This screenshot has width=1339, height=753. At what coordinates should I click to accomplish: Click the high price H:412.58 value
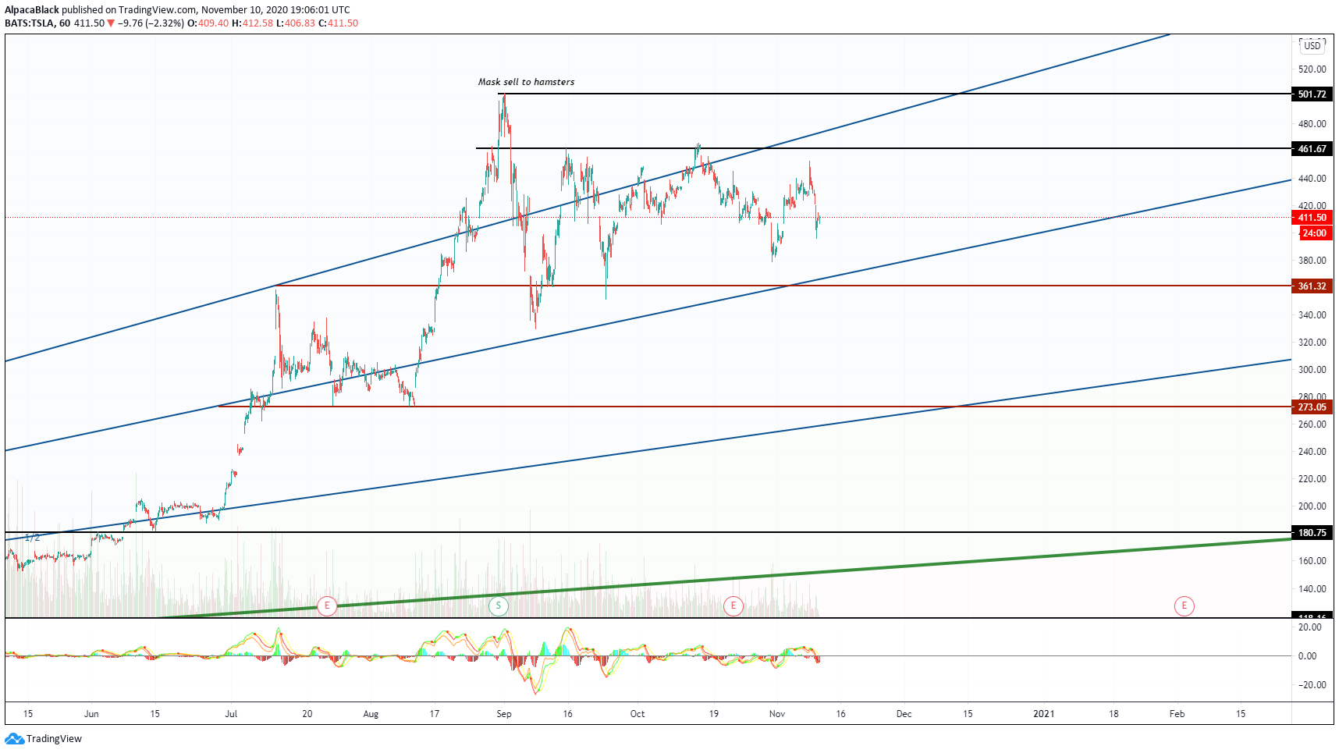[x=253, y=23]
